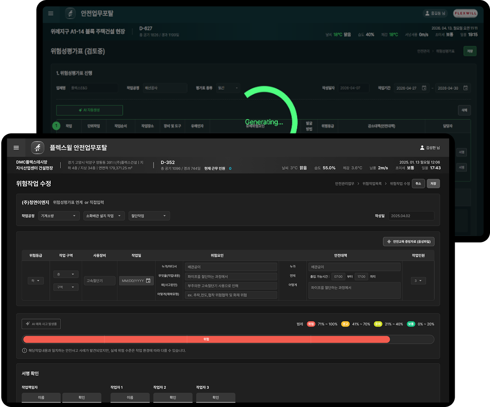Image resolution: width=490 pixels, height=407 pixels.
Task: Click the 이름 button under 작업자 1
Action: (130, 398)
